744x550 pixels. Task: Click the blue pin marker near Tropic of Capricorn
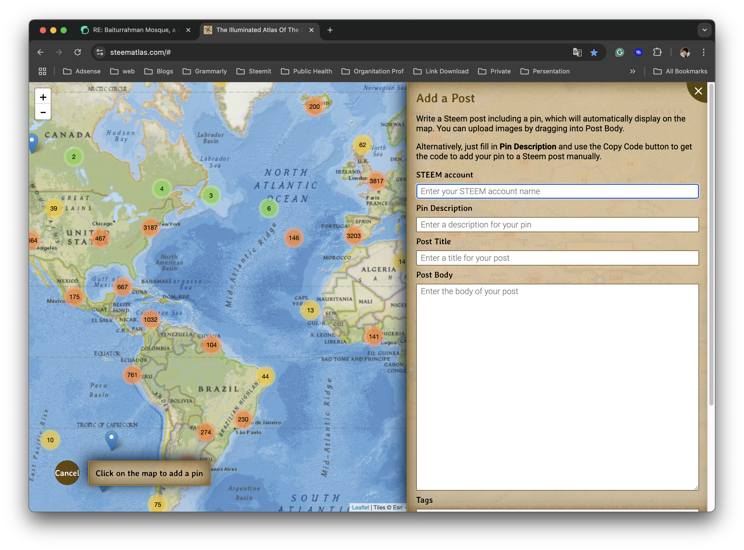coord(111,439)
